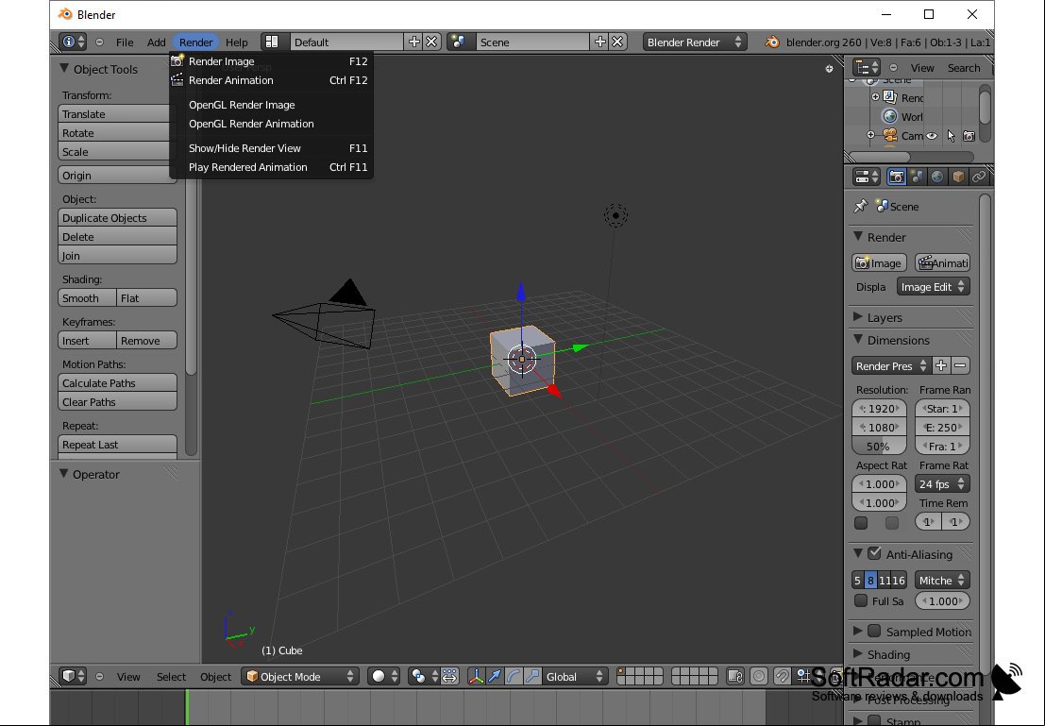The image size is (1045, 726).
Task: Disable the Anti-Aliasing checkbox
Action: point(874,553)
